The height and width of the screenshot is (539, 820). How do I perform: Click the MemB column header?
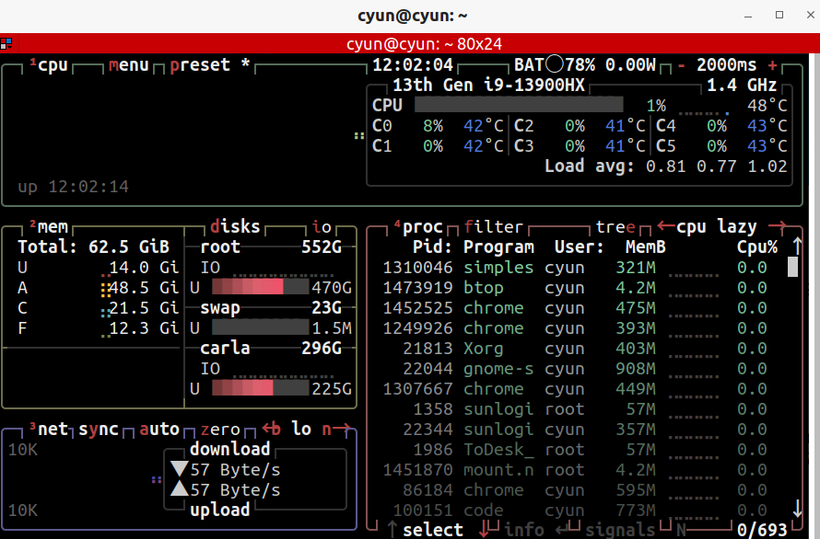click(x=645, y=247)
